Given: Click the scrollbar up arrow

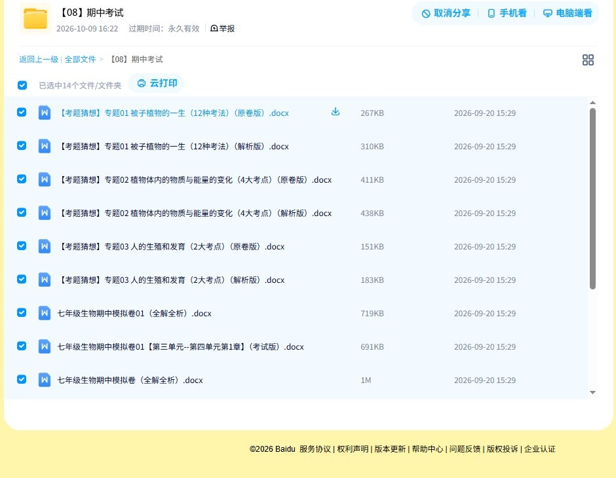Looking at the screenshot, I should 593,102.
